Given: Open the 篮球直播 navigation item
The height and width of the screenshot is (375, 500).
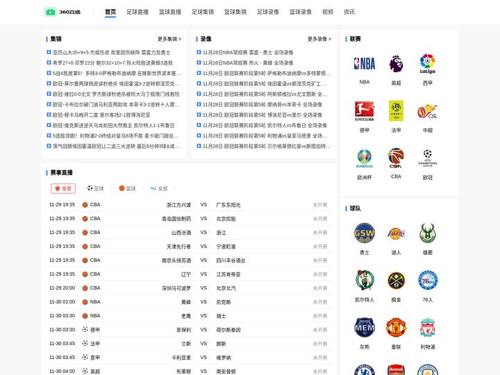Looking at the screenshot, I should point(170,12).
